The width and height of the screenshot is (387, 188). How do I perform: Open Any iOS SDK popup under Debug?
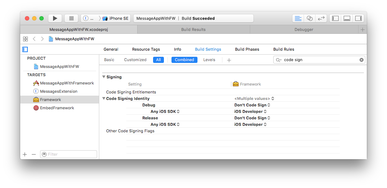point(165,111)
